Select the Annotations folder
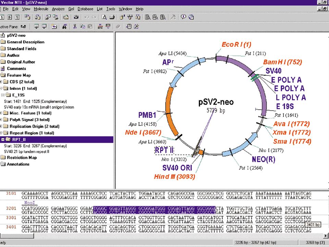329x247 pixels. point(18,164)
